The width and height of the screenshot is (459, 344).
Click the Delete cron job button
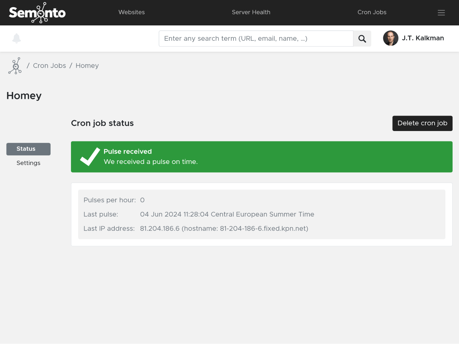pyautogui.click(x=422, y=123)
